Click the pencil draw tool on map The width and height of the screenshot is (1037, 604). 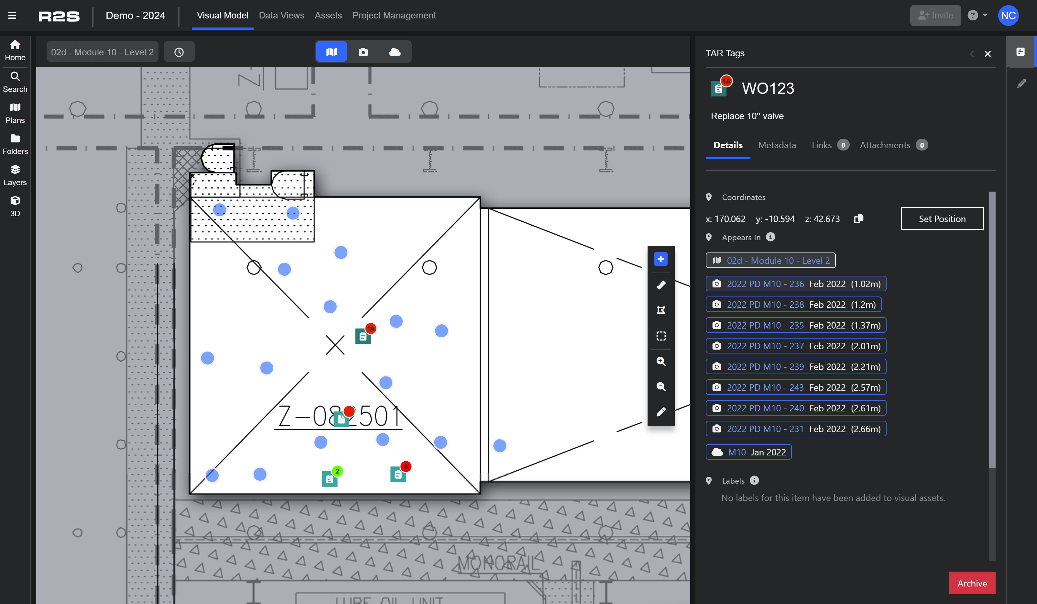(x=660, y=412)
